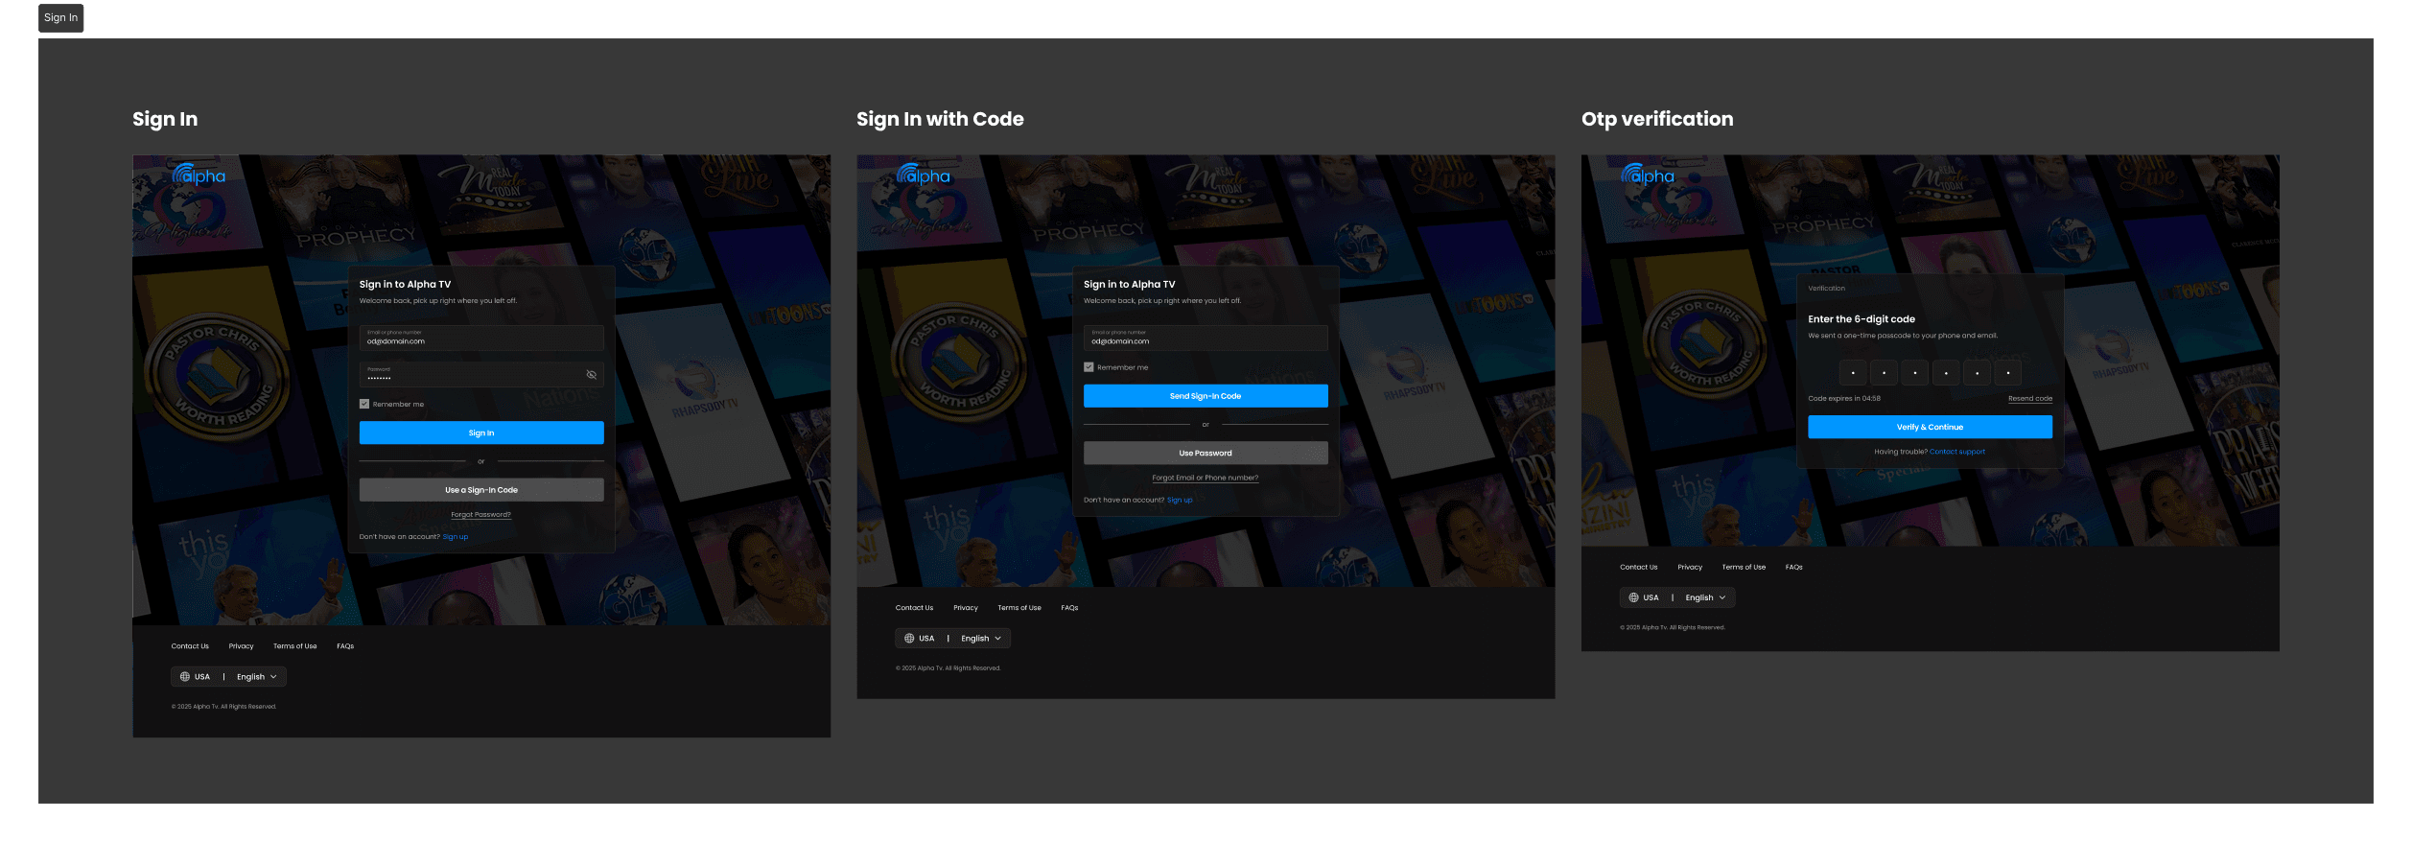Click Resend code link
Image resolution: width=2412 pixels, height=842 pixels.
pos(2030,399)
